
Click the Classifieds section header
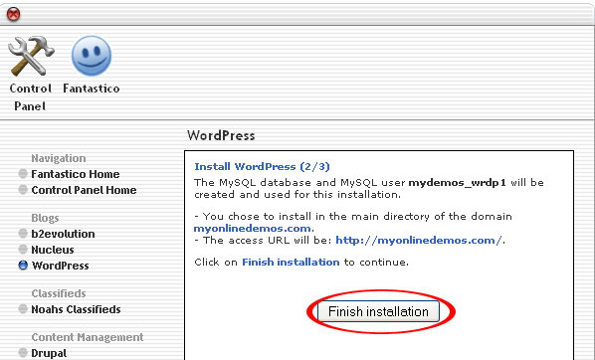(x=59, y=293)
